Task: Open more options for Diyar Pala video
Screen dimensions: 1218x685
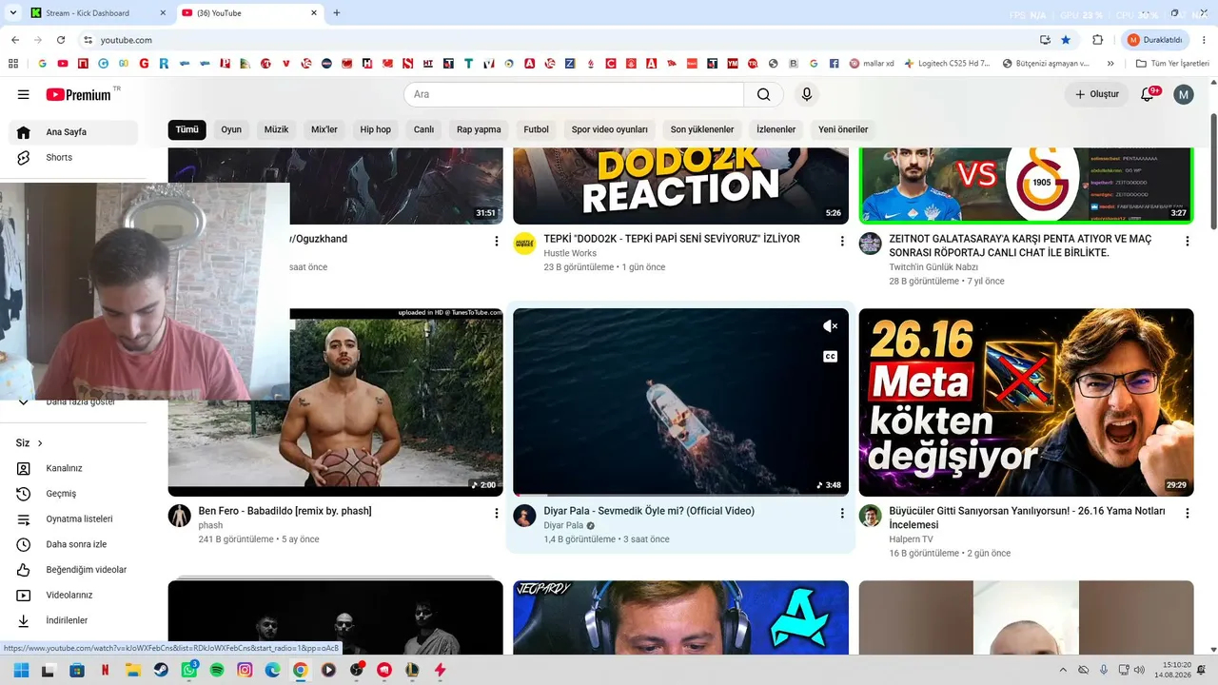Action: click(842, 514)
